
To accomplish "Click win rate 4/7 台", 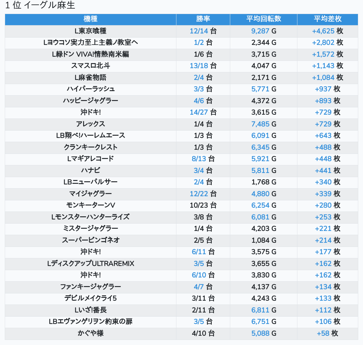I will 203,287.
